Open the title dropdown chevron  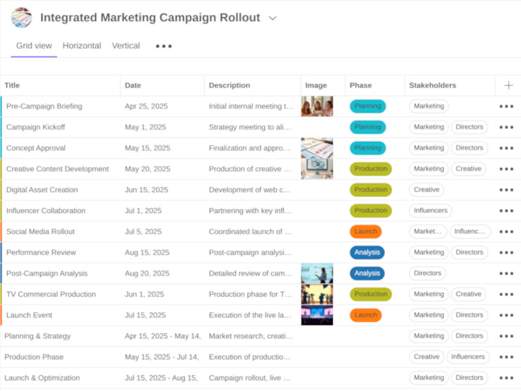[273, 18]
